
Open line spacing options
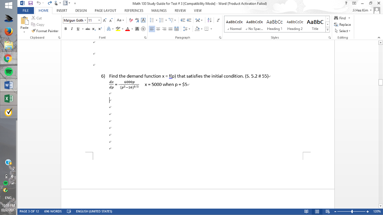(186, 29)
